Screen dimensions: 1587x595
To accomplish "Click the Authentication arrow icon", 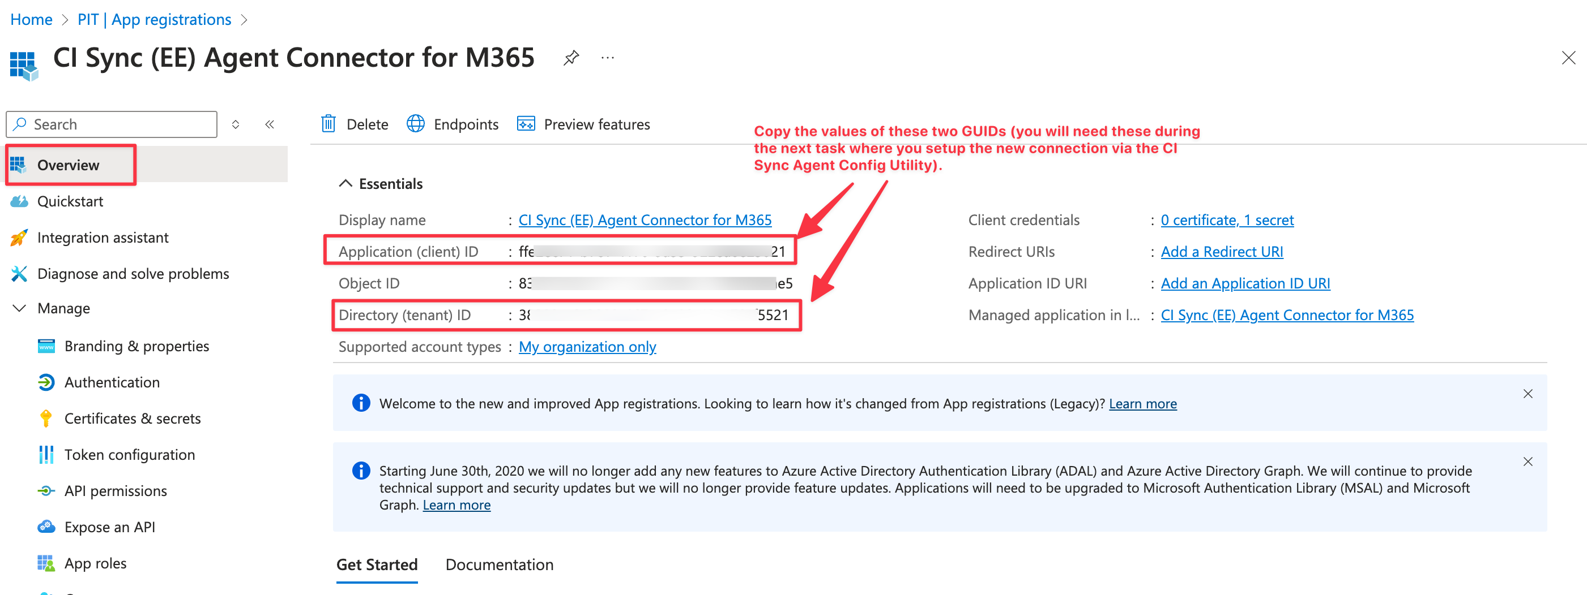I will click(46, 382).
